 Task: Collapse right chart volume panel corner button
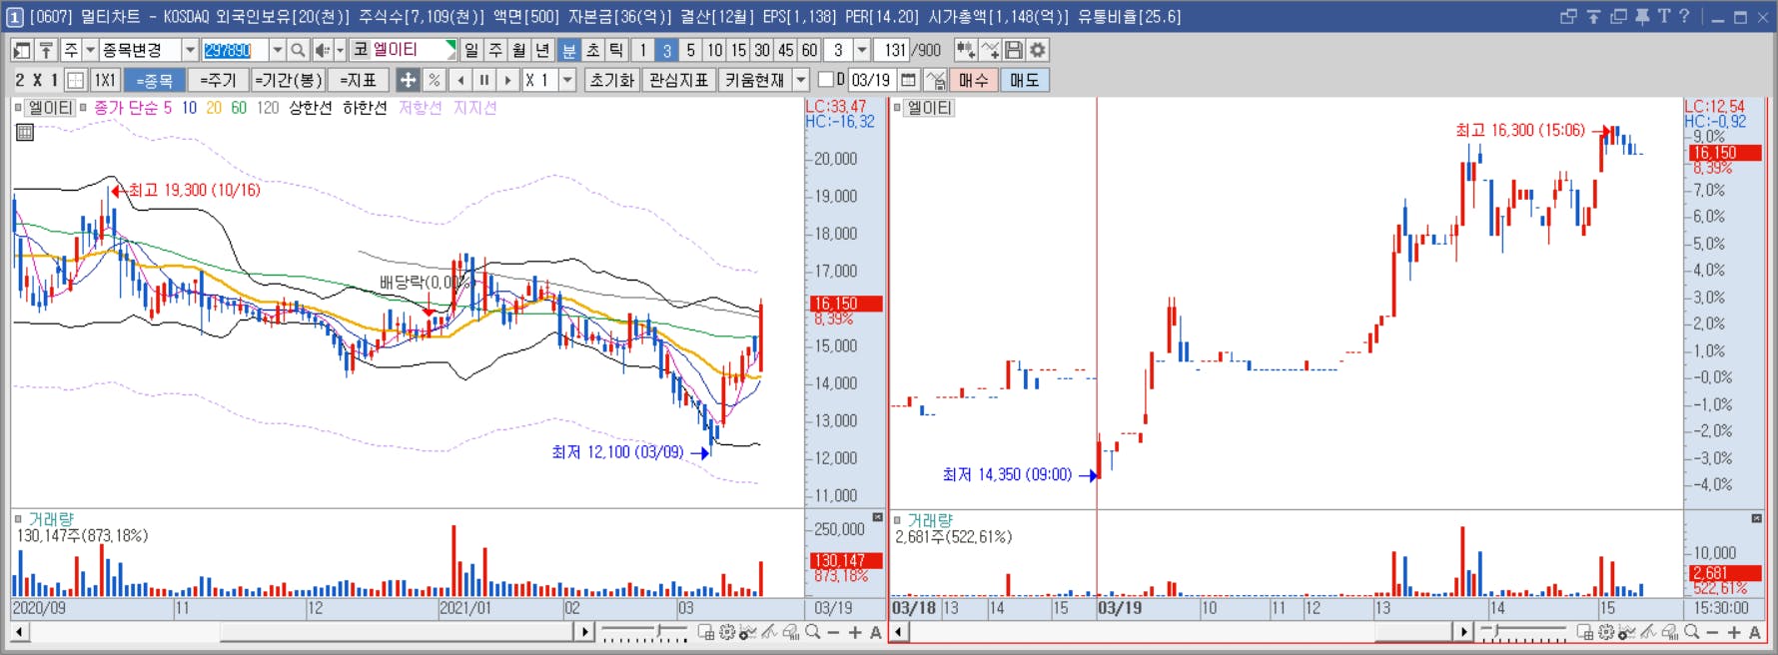click(1756, 517)
